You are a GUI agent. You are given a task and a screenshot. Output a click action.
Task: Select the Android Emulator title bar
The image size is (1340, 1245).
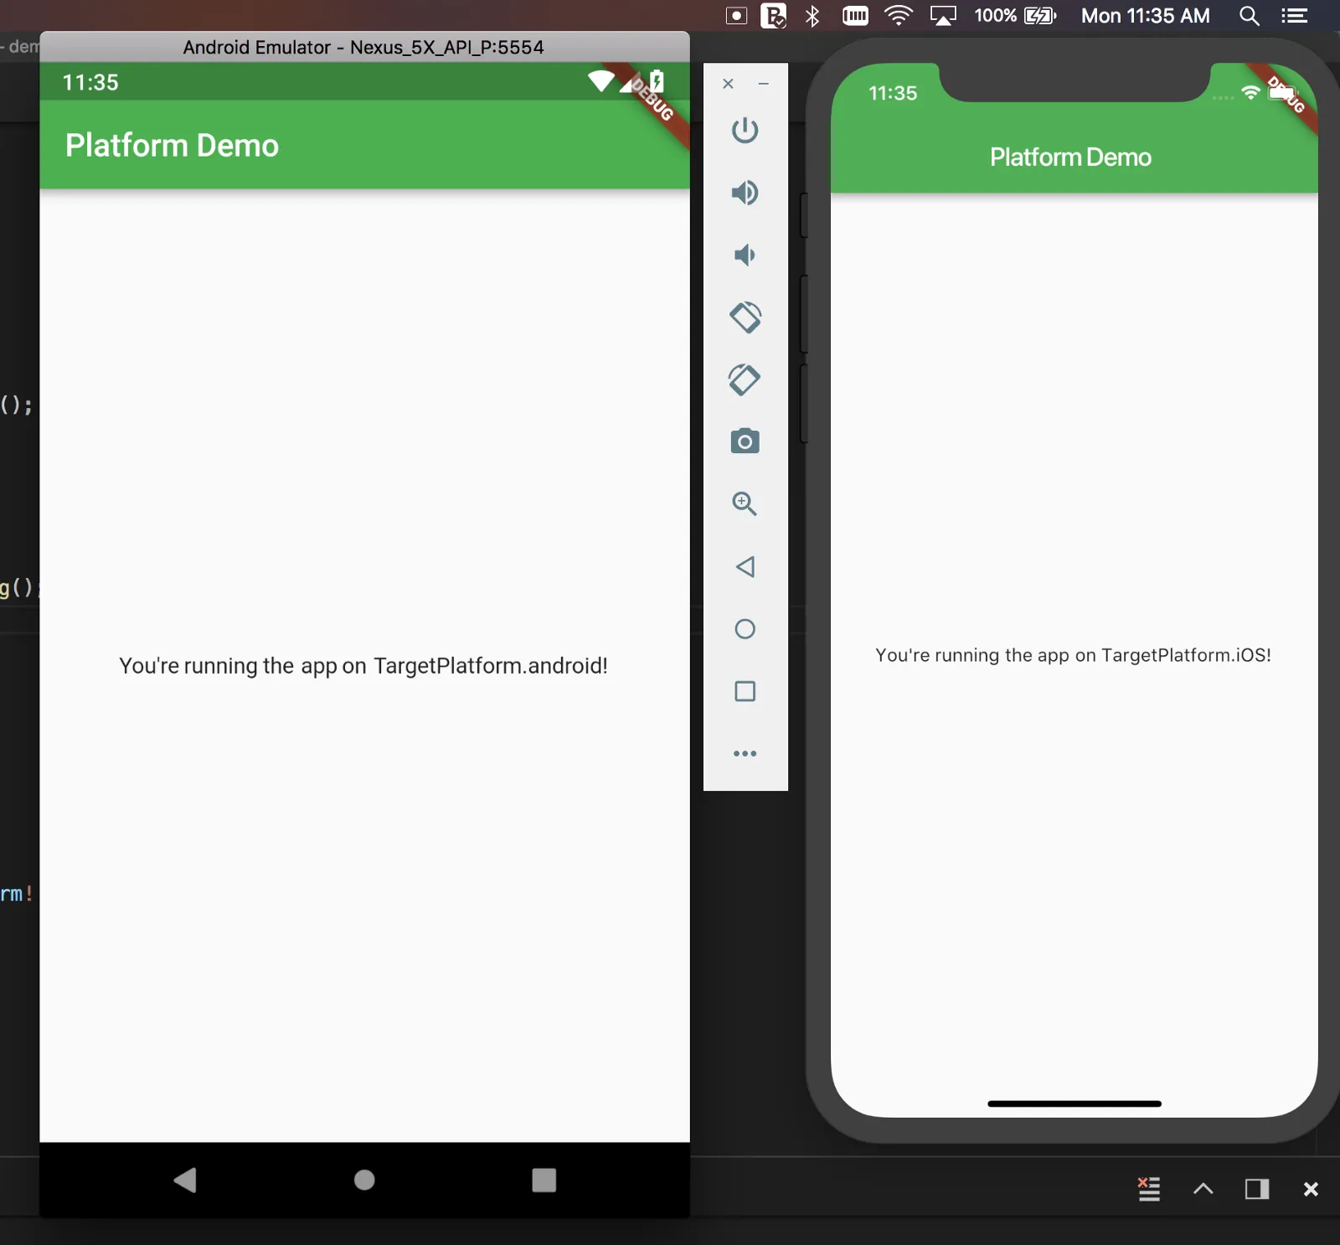point(363,47)
